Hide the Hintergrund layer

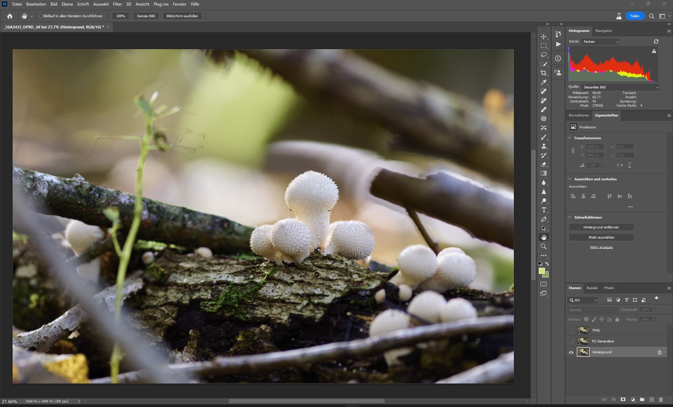(x=571, y=352)
